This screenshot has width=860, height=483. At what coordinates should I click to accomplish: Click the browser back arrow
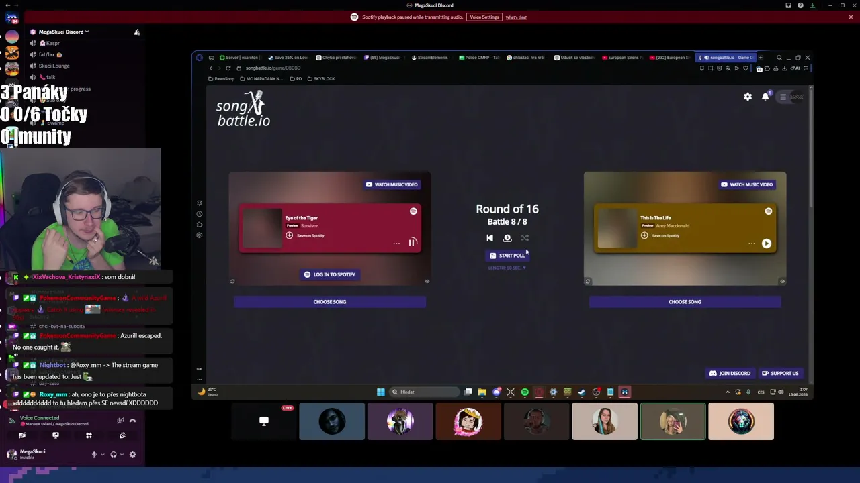210,68
